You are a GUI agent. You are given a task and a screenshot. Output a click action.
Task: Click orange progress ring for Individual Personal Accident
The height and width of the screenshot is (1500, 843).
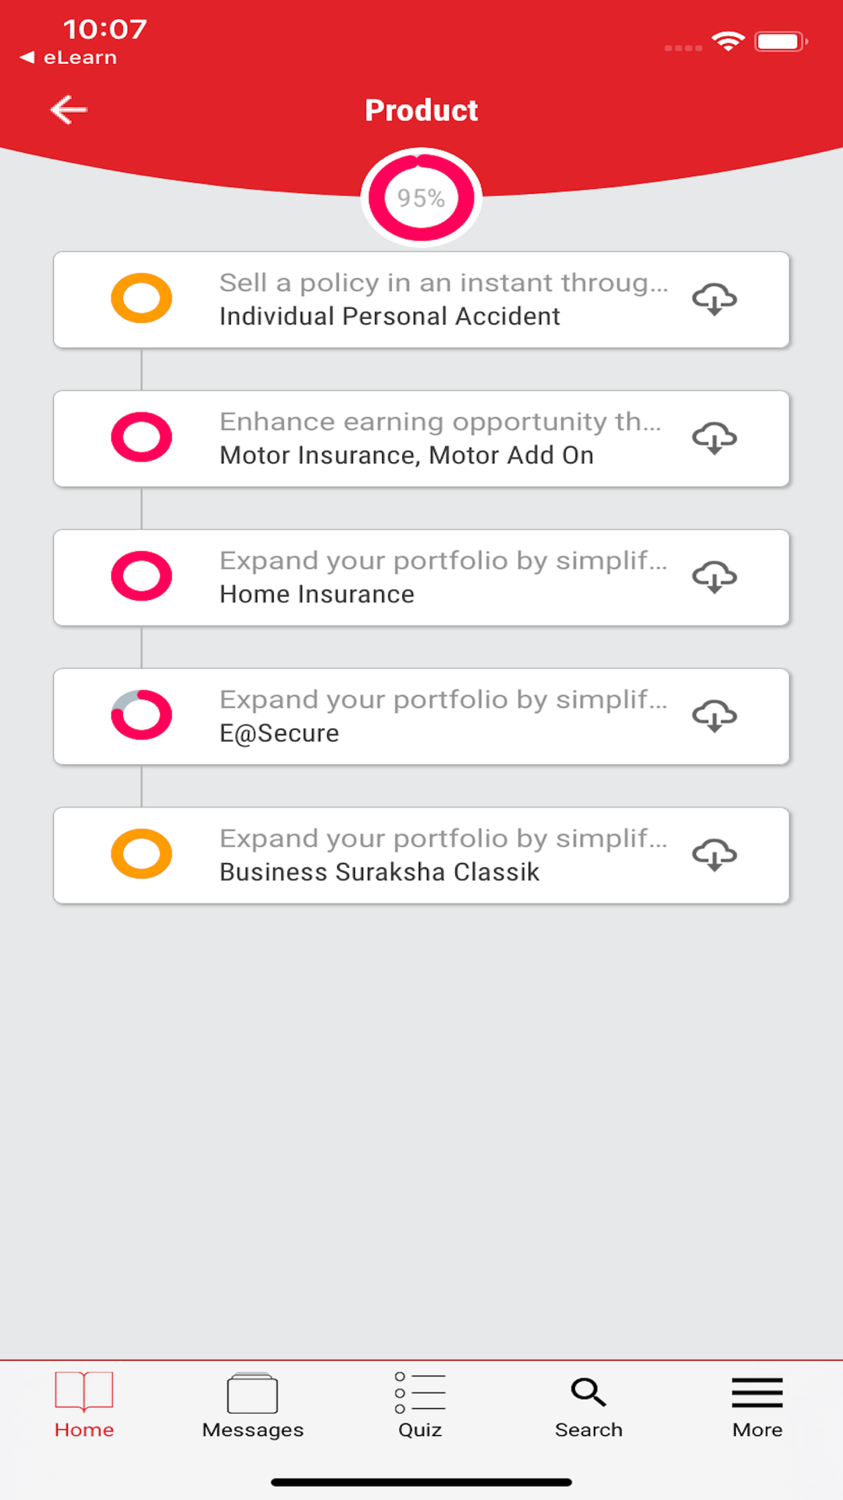tap(142, 298)
